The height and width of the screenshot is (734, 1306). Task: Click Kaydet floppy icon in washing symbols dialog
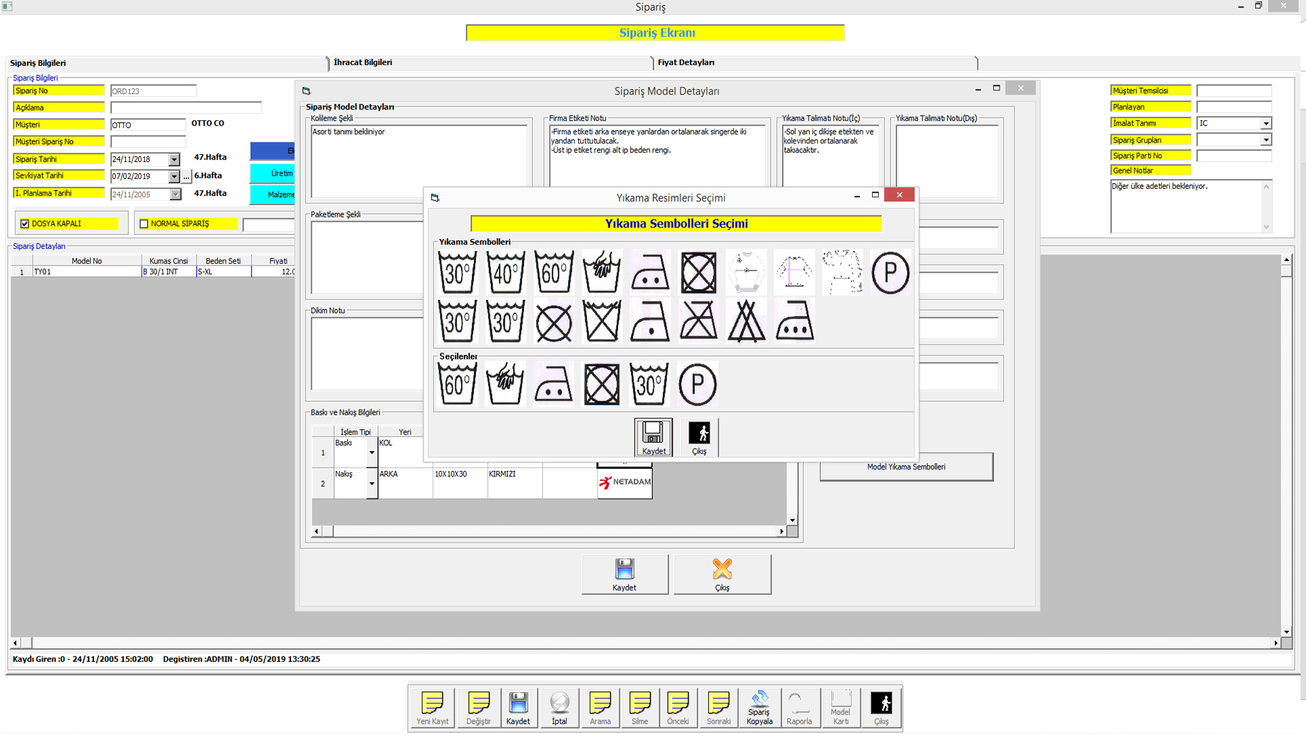(654, 436)
